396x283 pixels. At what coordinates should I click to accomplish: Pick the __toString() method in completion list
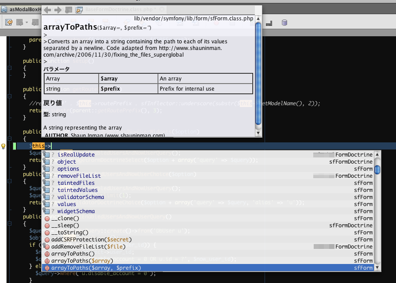[70, 233]
